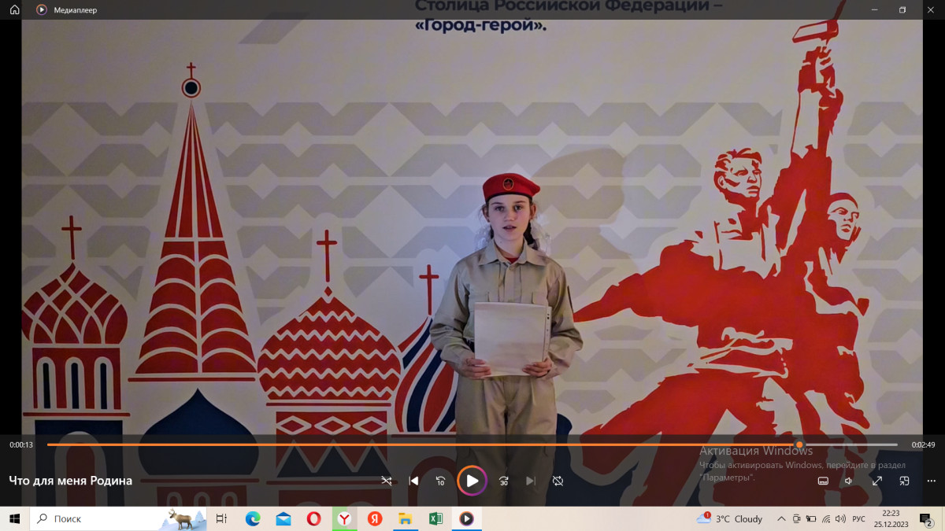Open the Windows Start menu
This screenshot has width=945, height=531.
(14, 519)
